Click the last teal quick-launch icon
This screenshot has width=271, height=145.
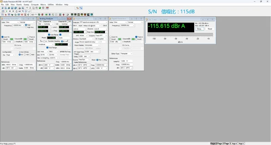(91, 14)
